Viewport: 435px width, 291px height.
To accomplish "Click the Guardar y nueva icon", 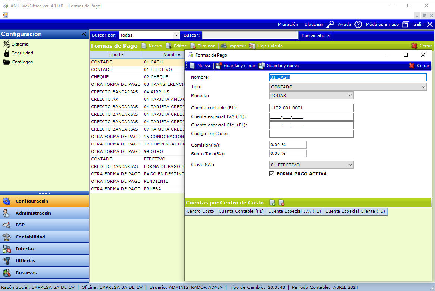I will tap(262, 66).
